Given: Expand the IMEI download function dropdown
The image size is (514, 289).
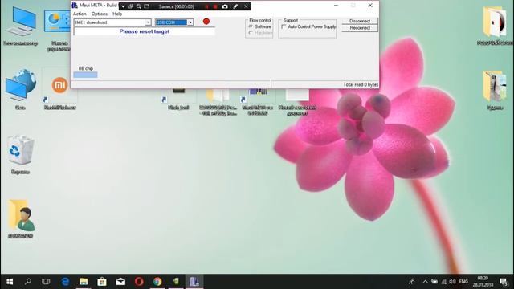Looking at the screenshot, I should pos(148,22).
